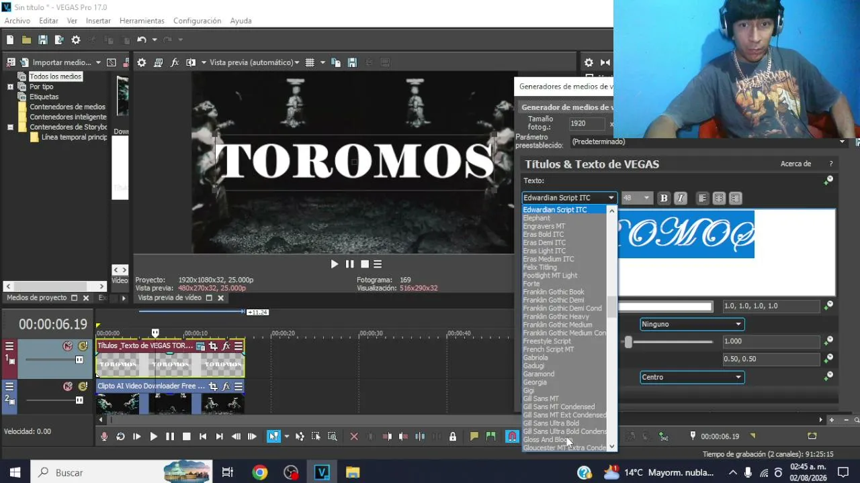The height and width of the screenshot is (483, 860).
Task: Open project properties gear in the main toolbar
Action: tap(76, 40)
